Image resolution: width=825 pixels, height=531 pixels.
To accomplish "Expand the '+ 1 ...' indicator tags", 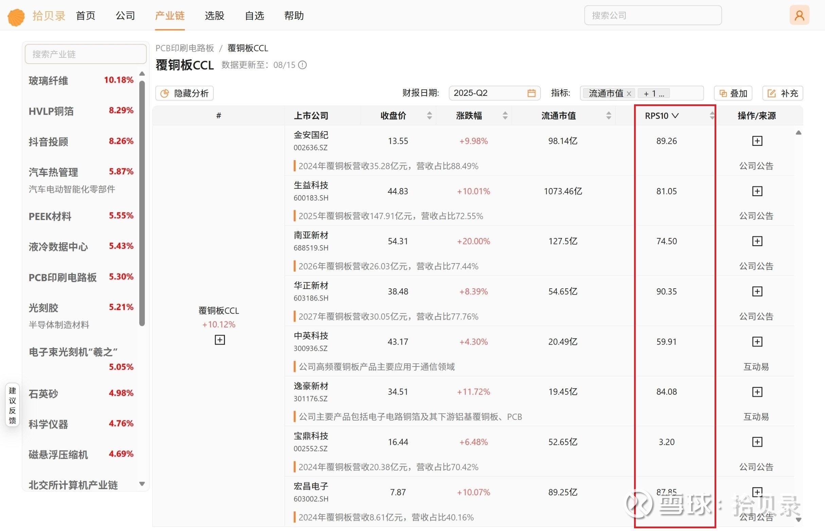I will [653, 93].
